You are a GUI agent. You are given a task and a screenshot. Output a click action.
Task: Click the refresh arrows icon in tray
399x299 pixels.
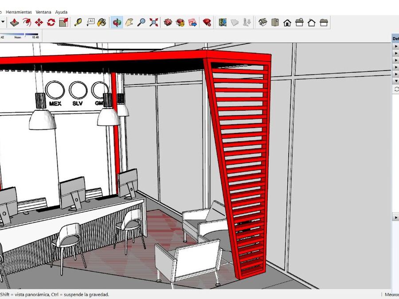[396, 89]
